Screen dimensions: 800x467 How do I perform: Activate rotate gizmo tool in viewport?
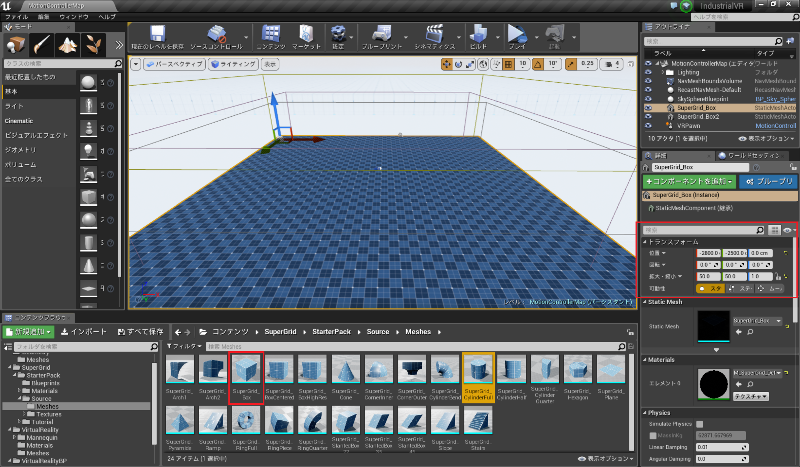[x=458, y=64]
